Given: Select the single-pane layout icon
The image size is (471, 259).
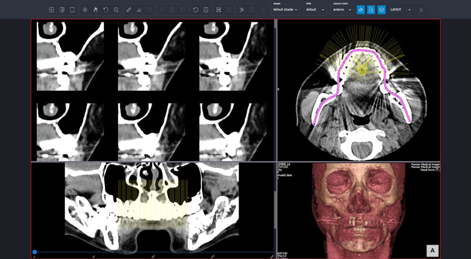Looking at the screenshot, I should [x=72, y=10].
